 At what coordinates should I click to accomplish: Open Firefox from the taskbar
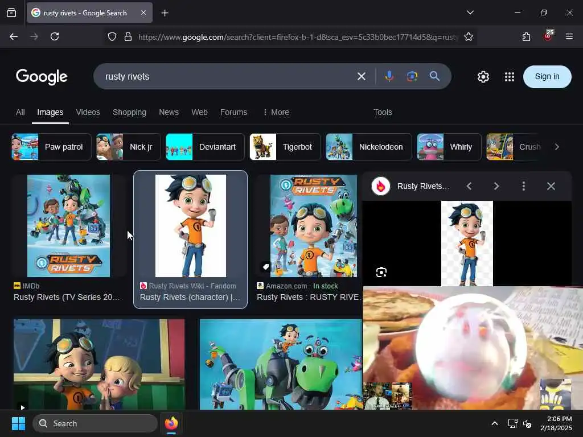click(171, 423)
